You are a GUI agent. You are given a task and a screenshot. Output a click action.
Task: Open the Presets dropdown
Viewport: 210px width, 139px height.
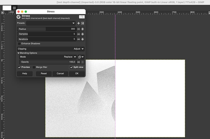click(51, 23)
